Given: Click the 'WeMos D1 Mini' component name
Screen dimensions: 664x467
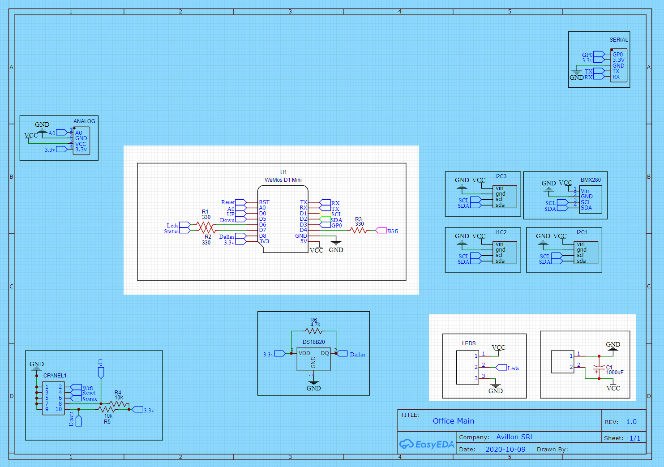Looking at the screenshot, I should coord(283,180).
